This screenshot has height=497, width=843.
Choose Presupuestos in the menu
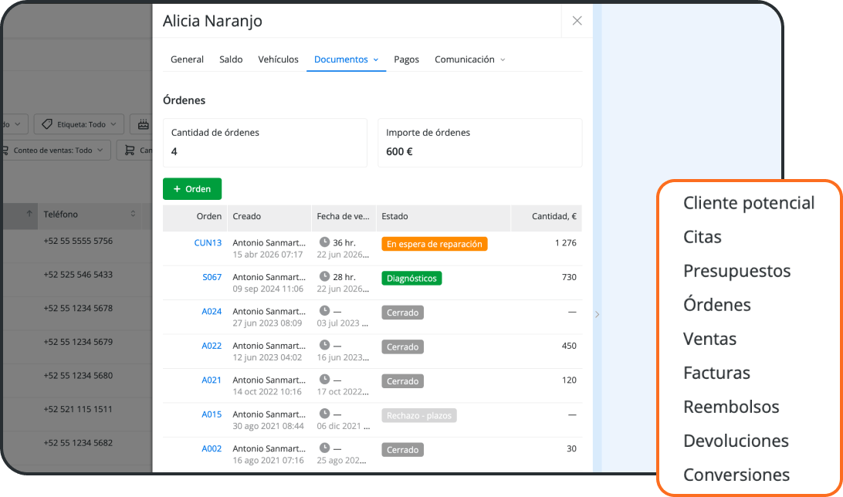[736, 271]
